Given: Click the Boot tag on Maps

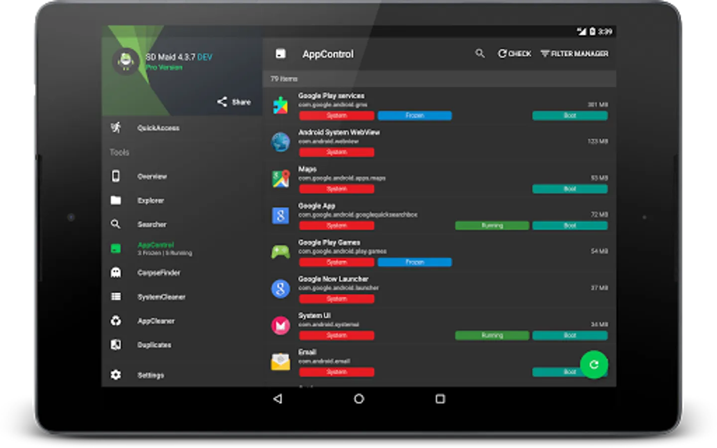Looking at the screenshot, I should coord(570,189).
